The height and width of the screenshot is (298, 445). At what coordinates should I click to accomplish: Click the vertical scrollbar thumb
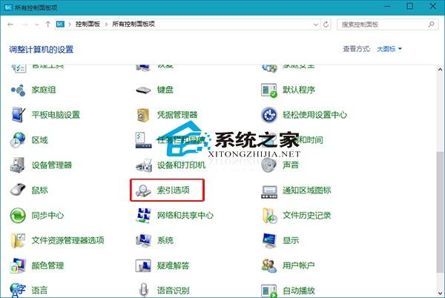pyautogui.click(x=440, y=211)
